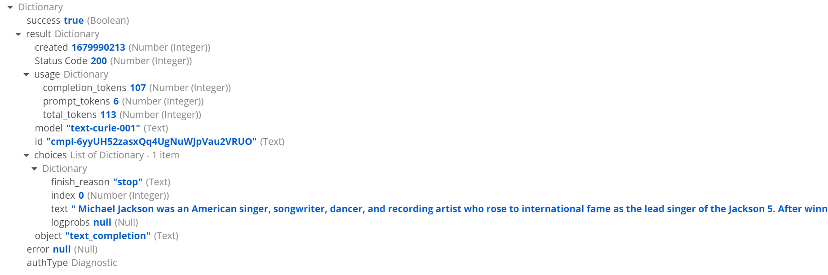Select the index 0 row
The width and height of the screenshot is (828, 275).
click(110, 196)
